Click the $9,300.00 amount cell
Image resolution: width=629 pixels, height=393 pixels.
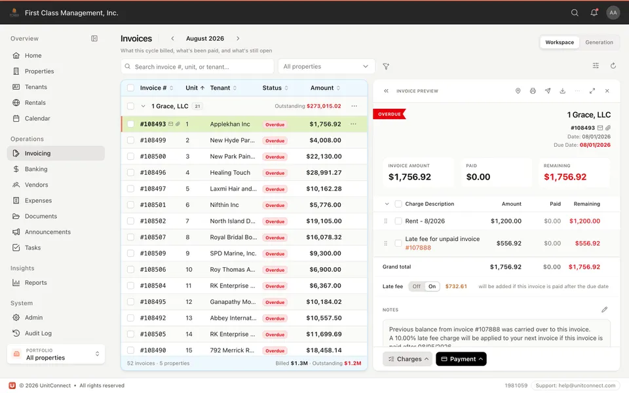pos(326,253)
